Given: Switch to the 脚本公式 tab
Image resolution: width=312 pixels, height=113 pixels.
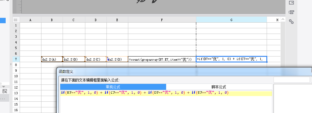Looking at the screenshot, I should pos(219,87).
